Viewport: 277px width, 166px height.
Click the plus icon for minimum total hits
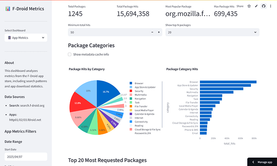tap(159, 32)
